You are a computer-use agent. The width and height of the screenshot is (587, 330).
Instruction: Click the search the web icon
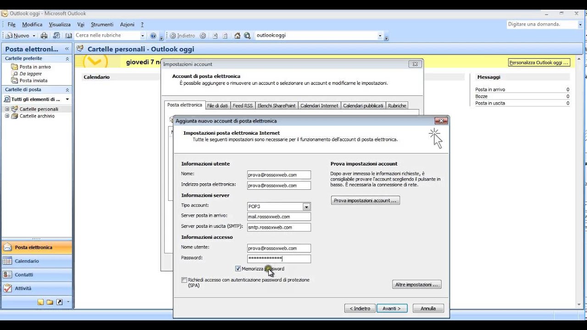(x=247, y=36)
